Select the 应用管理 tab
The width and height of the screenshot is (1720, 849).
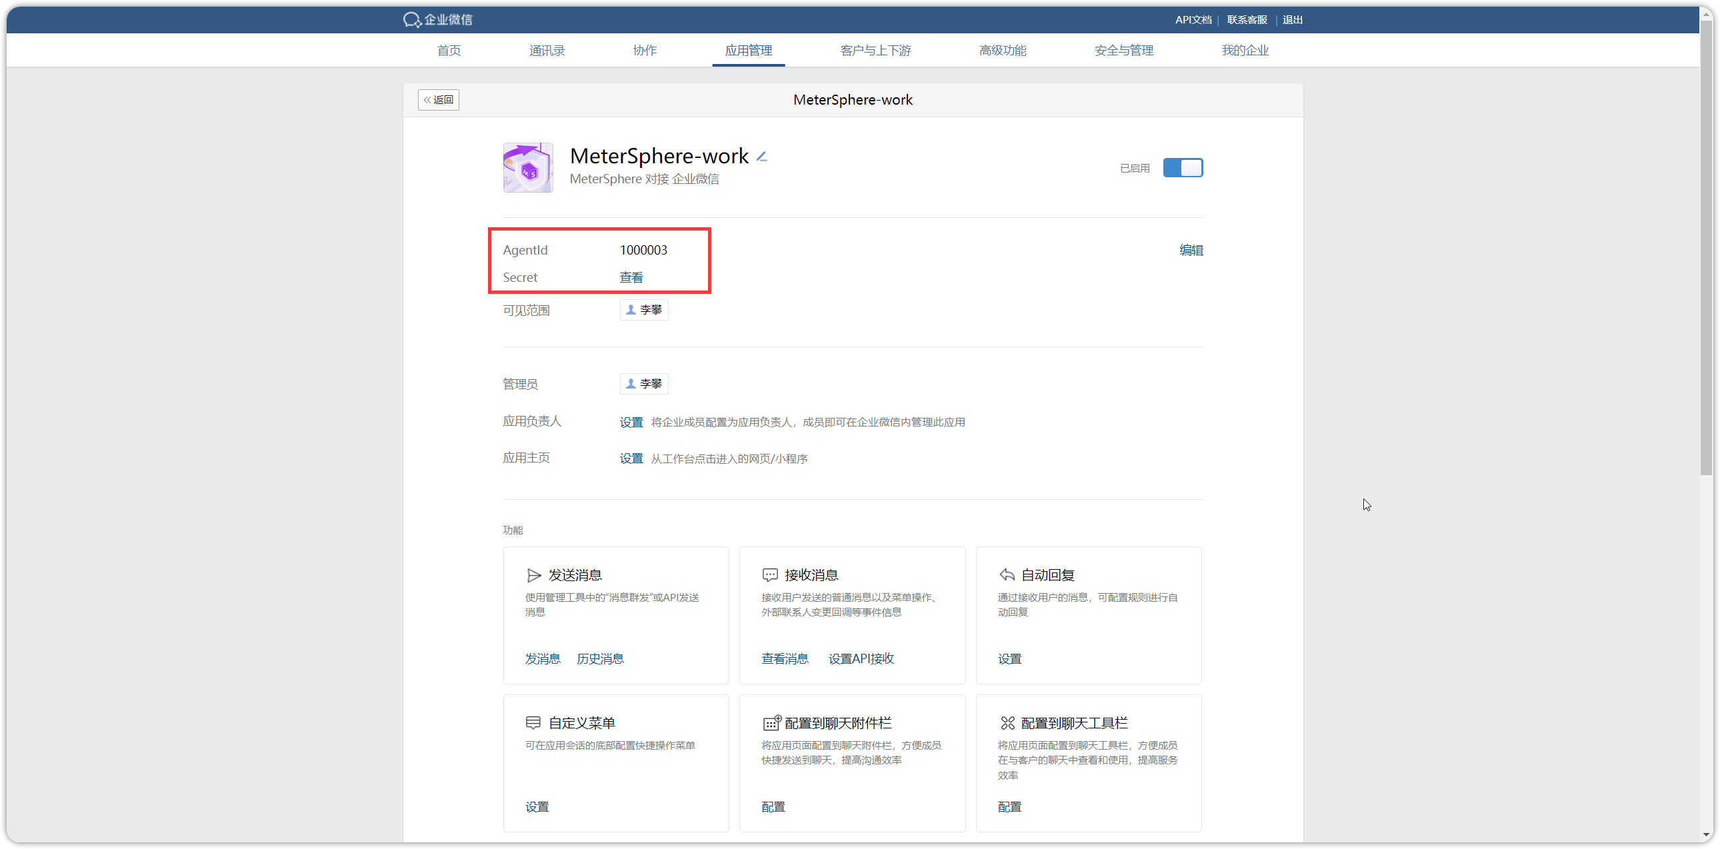pos(749,50)
